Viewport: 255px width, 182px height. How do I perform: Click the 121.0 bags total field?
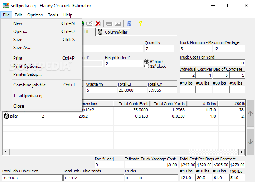(x=188, y=178)
